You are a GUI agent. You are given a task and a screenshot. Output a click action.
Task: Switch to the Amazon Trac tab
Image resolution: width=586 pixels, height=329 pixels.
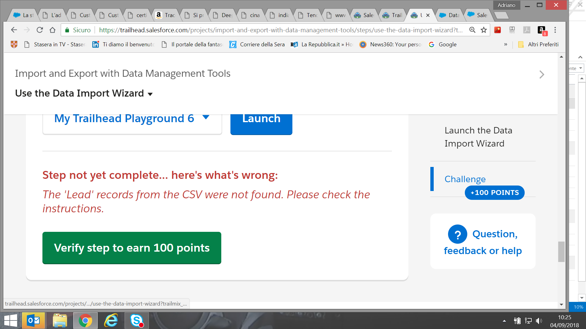166,15
